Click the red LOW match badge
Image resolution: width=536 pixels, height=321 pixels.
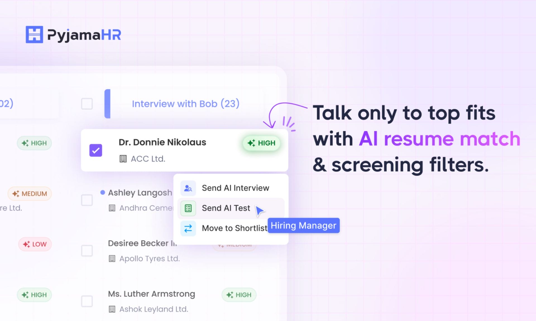tap(35, 244)
